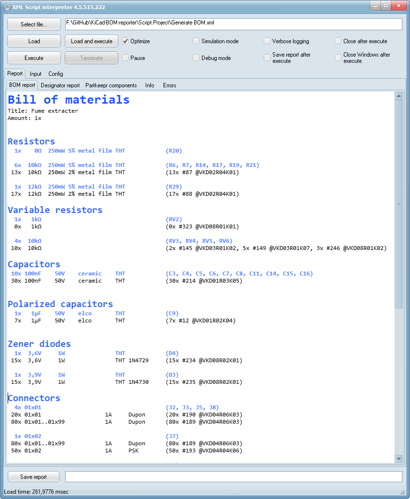Click the '(R20)' designator text
The height and width of the screenshot is (499, 410).
pos(174,151)
